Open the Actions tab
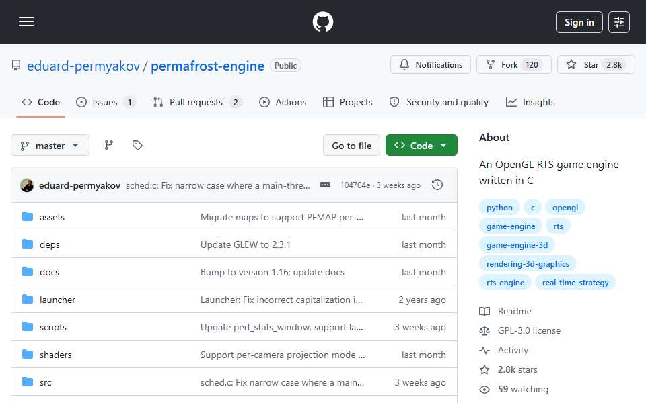Image resolution: width=646 pixels, height=403 pixels. (x=283, y=102)
